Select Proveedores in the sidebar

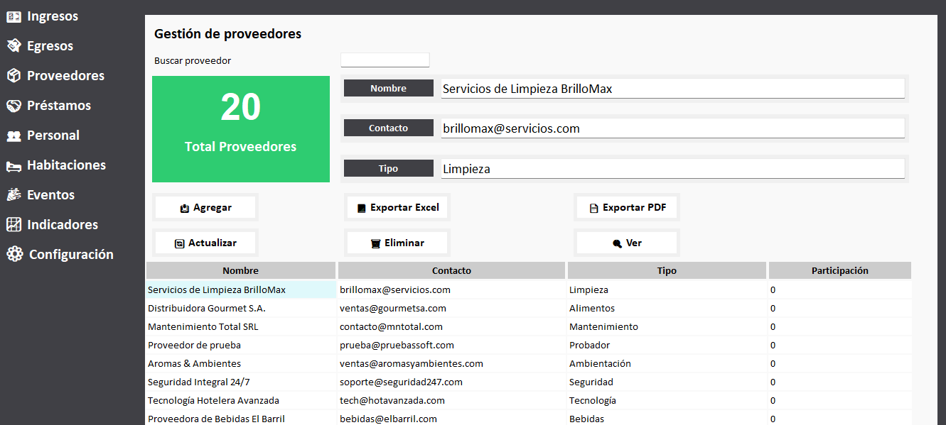pyautogui.click(x=65, y=76)
